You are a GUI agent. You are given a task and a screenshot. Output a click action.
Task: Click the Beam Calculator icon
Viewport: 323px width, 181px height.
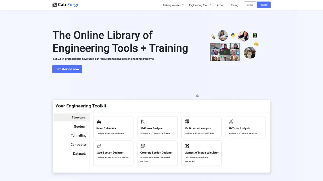[x=99, y=122]
